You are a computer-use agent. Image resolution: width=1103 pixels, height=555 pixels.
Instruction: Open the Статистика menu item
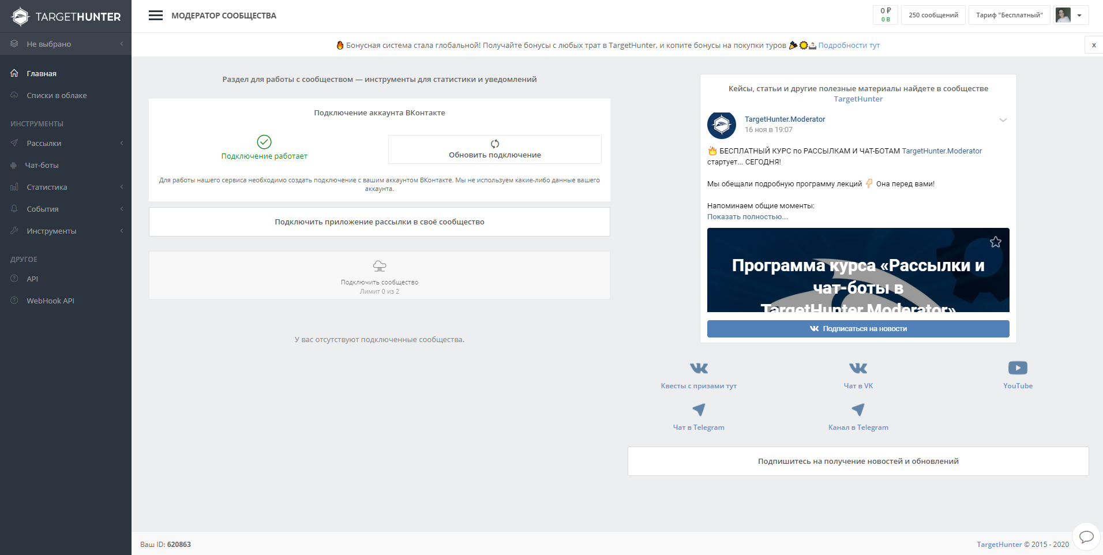(x=66, y=187)
